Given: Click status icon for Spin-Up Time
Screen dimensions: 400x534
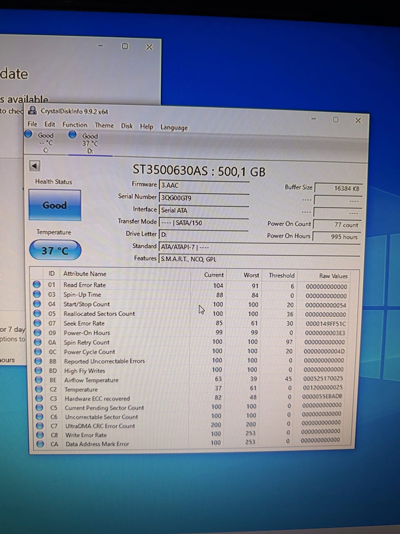Looking at the screenshot, I should click(x=37, y=294).
